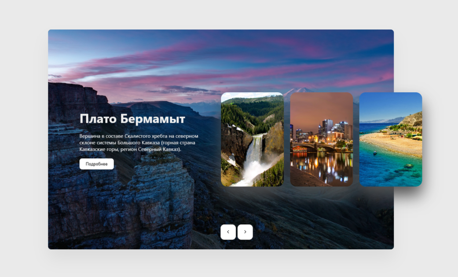Go to the previous slide with left arrow
This screenshot has height=277, width=458.
coord(228,232)
